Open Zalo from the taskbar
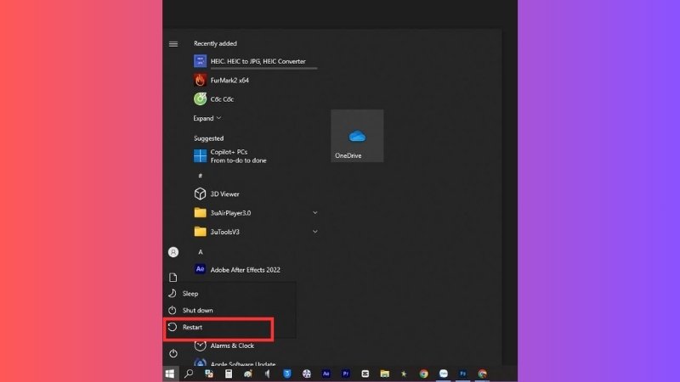Image resolution: width=680 pixels, height=382 pixels. [x=443, y=374]
